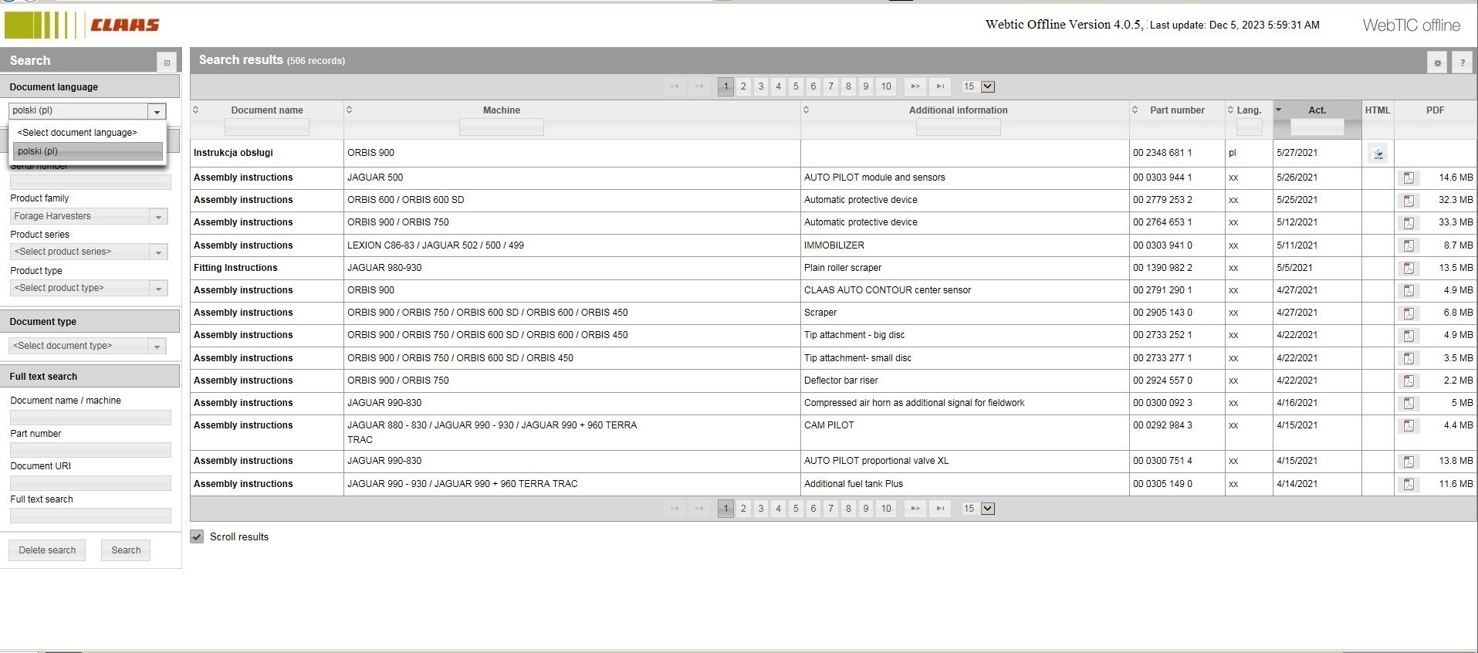This screenshot has width=1478, height=653.
Task: Expand the Document type dropdown
Action: [157, 347]
